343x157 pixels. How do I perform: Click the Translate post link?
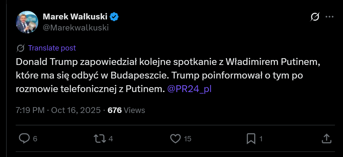(x=52, y=48)
